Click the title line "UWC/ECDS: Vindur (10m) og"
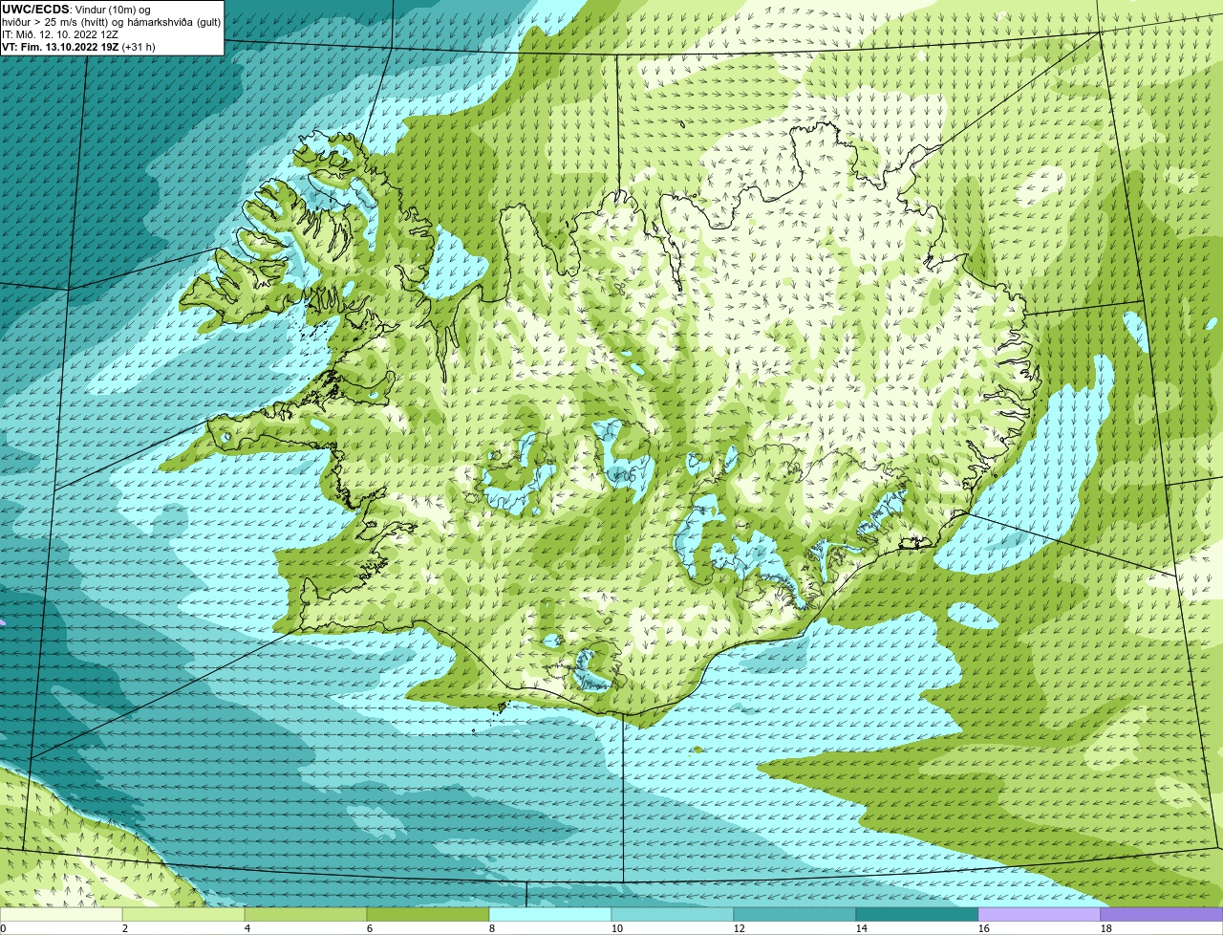The width and height of the screenshot is (1223, 935). click(76, 10)
